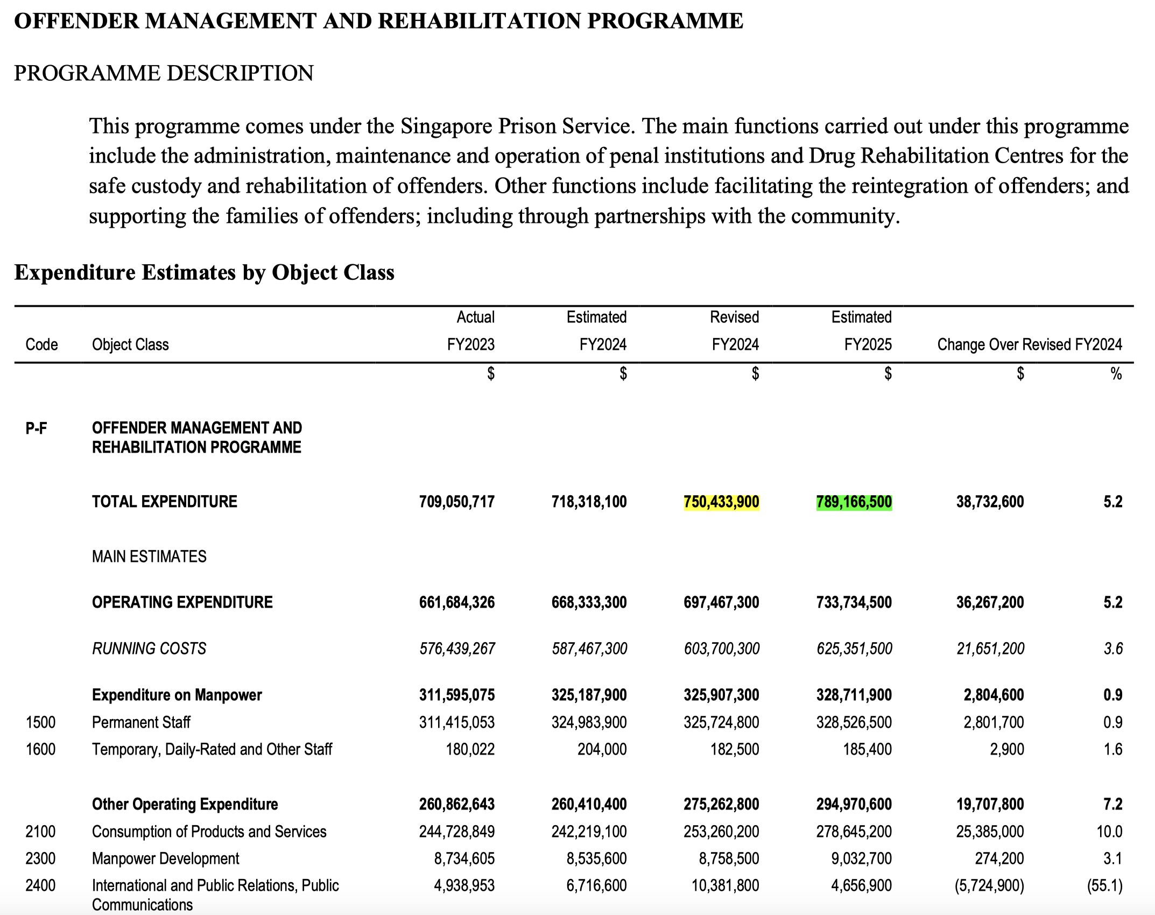Click the green highlighted value 789,166,500
This screenshot has width=1155, height=915.
pyautogui.click(x=855, y=501)
